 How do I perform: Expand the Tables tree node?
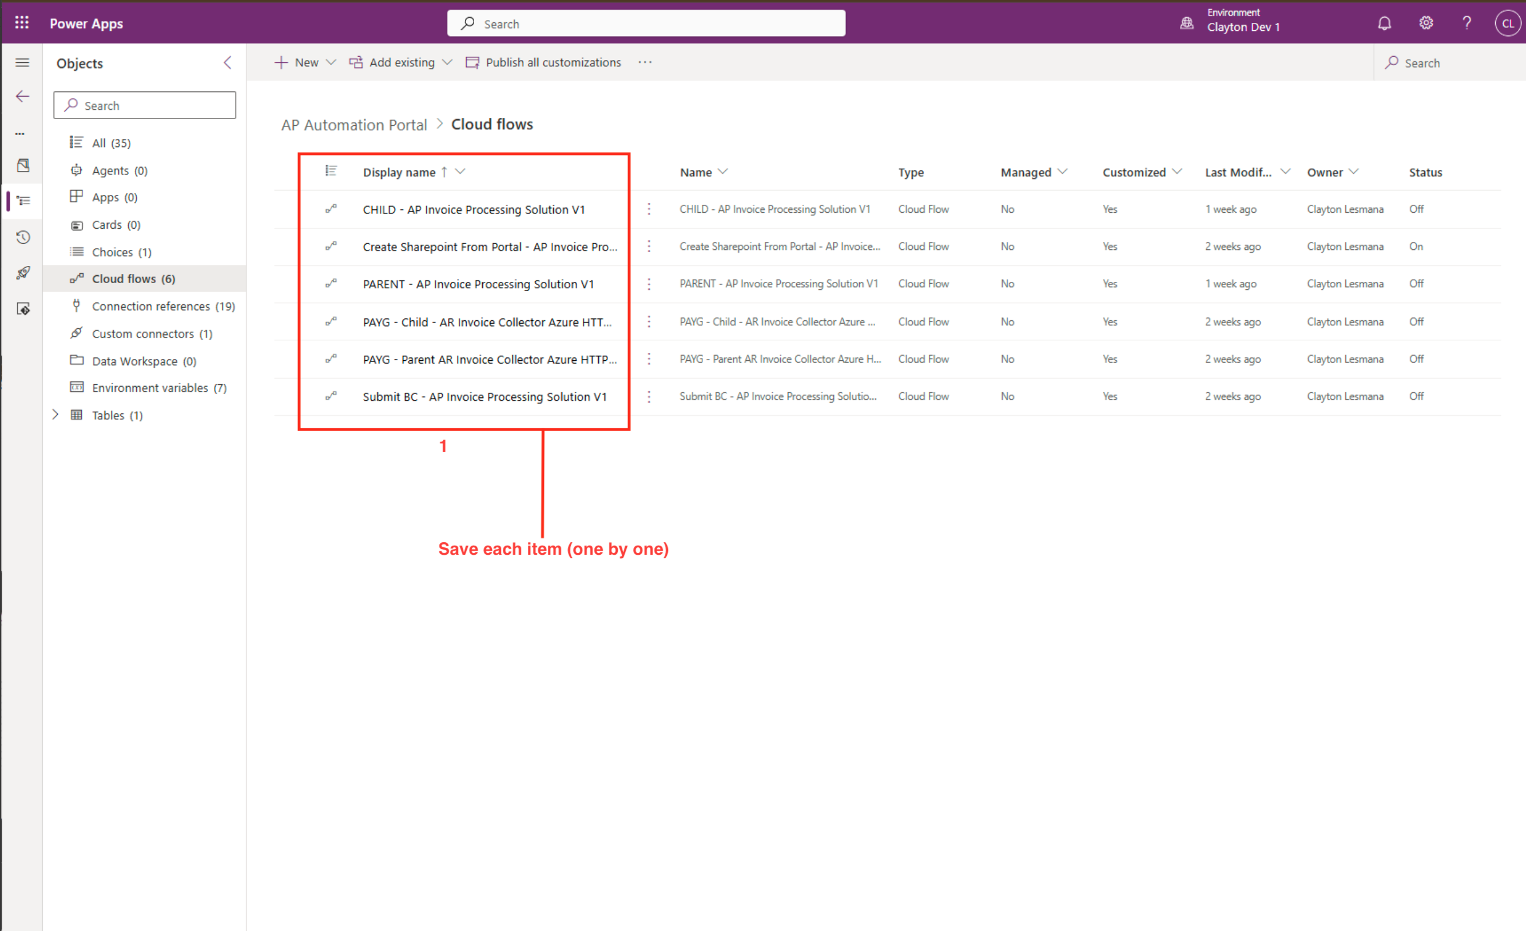click(x=55, y=415)
